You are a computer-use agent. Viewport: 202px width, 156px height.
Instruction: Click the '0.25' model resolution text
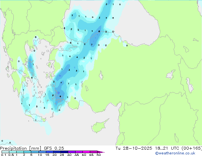click(59, 148)
